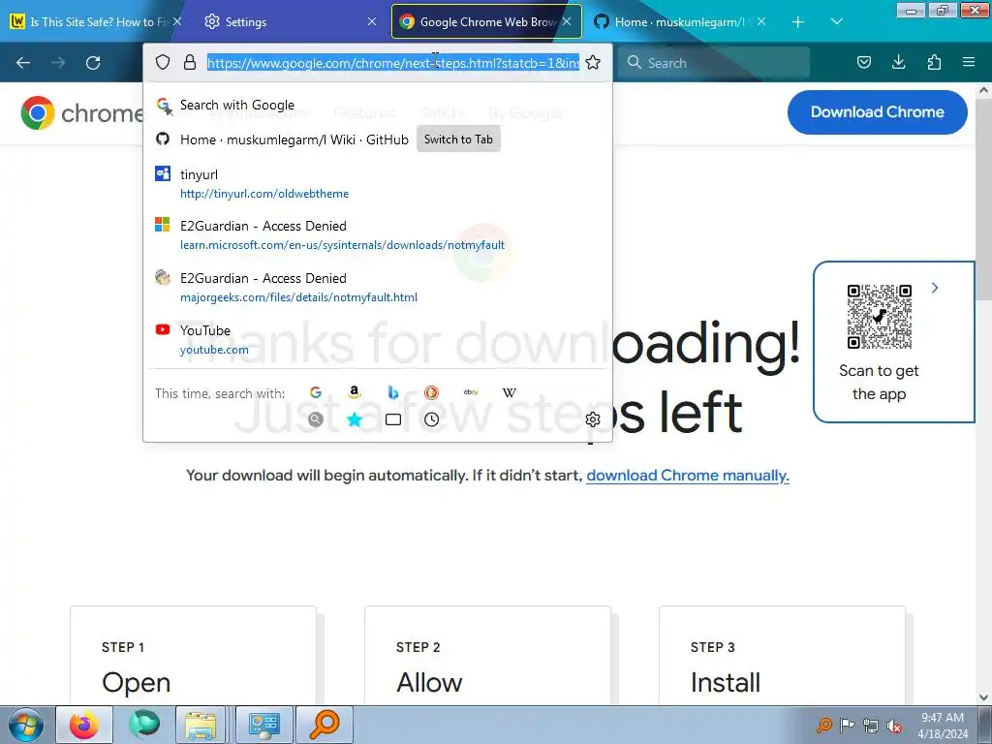Search this time with Wikipedia icon
Viewport: 992px width, 744px height.
(510, 392)
